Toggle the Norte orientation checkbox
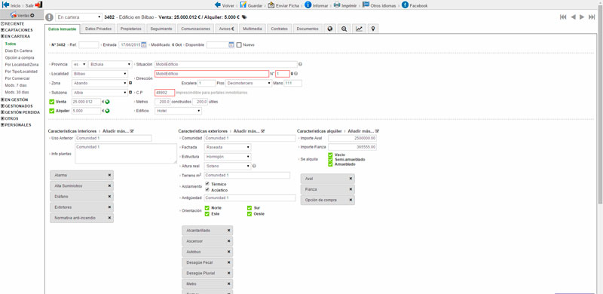The height and width of the screenshot is (294, 603). 207,208
